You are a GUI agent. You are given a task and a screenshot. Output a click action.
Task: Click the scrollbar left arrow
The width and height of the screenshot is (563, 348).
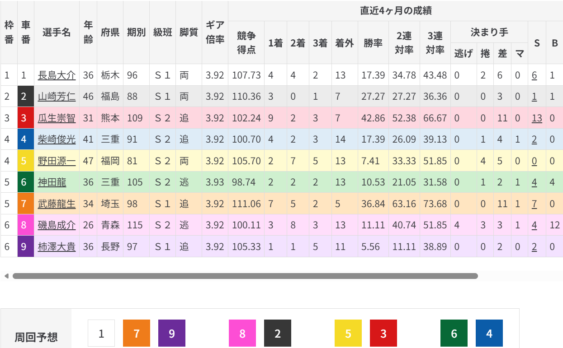point(6,276)
